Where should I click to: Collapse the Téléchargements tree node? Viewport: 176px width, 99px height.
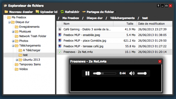click(13, 46)
